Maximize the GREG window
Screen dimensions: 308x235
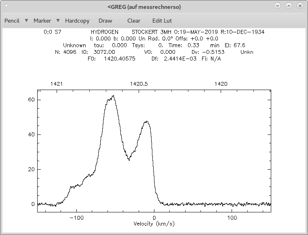pos(289,6)
